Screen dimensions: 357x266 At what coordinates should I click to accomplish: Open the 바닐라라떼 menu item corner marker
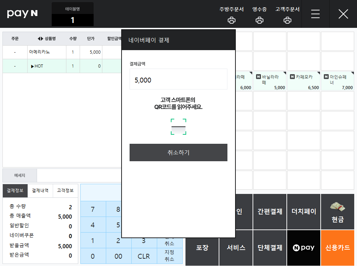click(x=285, y=73)
